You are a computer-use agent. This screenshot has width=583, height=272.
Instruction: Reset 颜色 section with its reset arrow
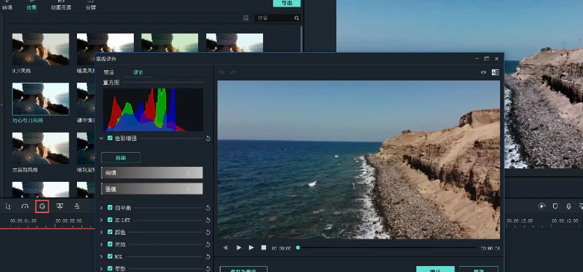tap(208, 233)
